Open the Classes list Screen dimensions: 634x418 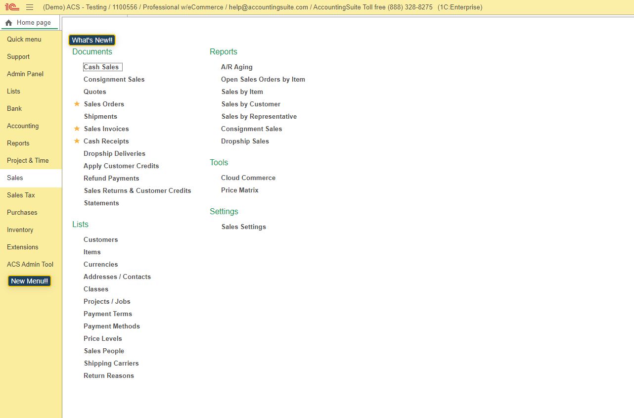[x=96, y=289]
